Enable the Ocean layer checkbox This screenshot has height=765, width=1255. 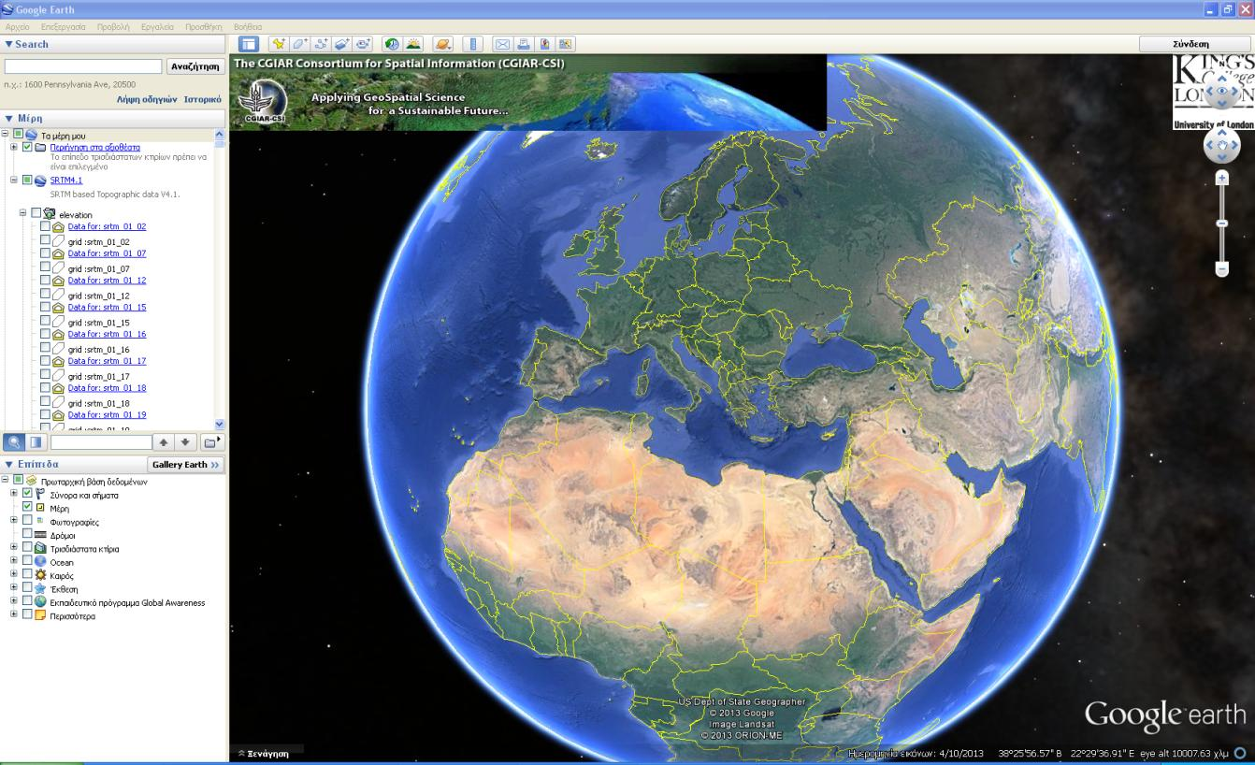tap(27, 561)
